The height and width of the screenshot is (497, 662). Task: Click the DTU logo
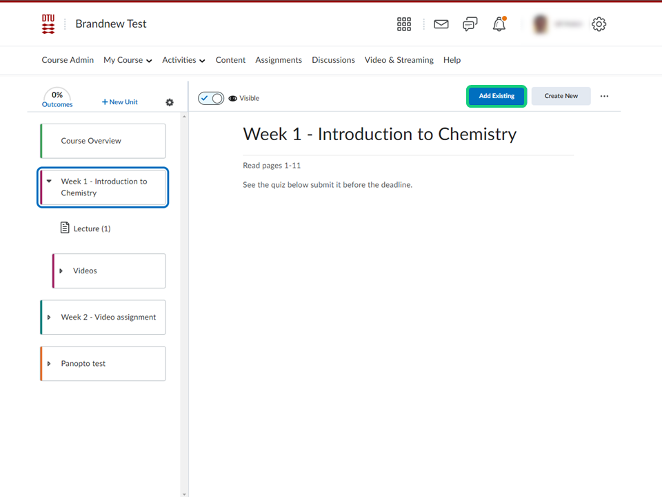coord(48,24)
